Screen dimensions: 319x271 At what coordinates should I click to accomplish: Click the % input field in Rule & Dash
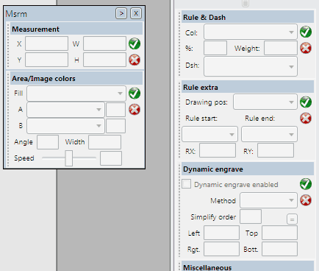coord(215,48)
